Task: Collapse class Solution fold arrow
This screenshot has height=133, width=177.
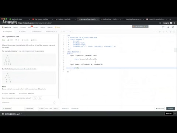Action: pyautogui.click(x=65, y=52)
